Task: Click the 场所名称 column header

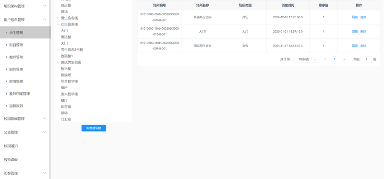Action: [203, 5]
